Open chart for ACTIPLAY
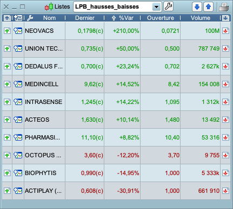233x209 pixels. [x=18, y=191]
